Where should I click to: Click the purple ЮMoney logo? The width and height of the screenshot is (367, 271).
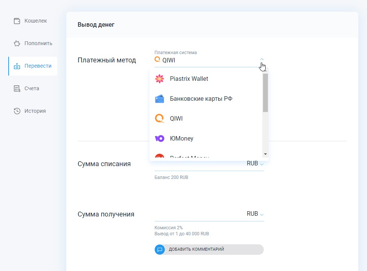pos(160,138)
